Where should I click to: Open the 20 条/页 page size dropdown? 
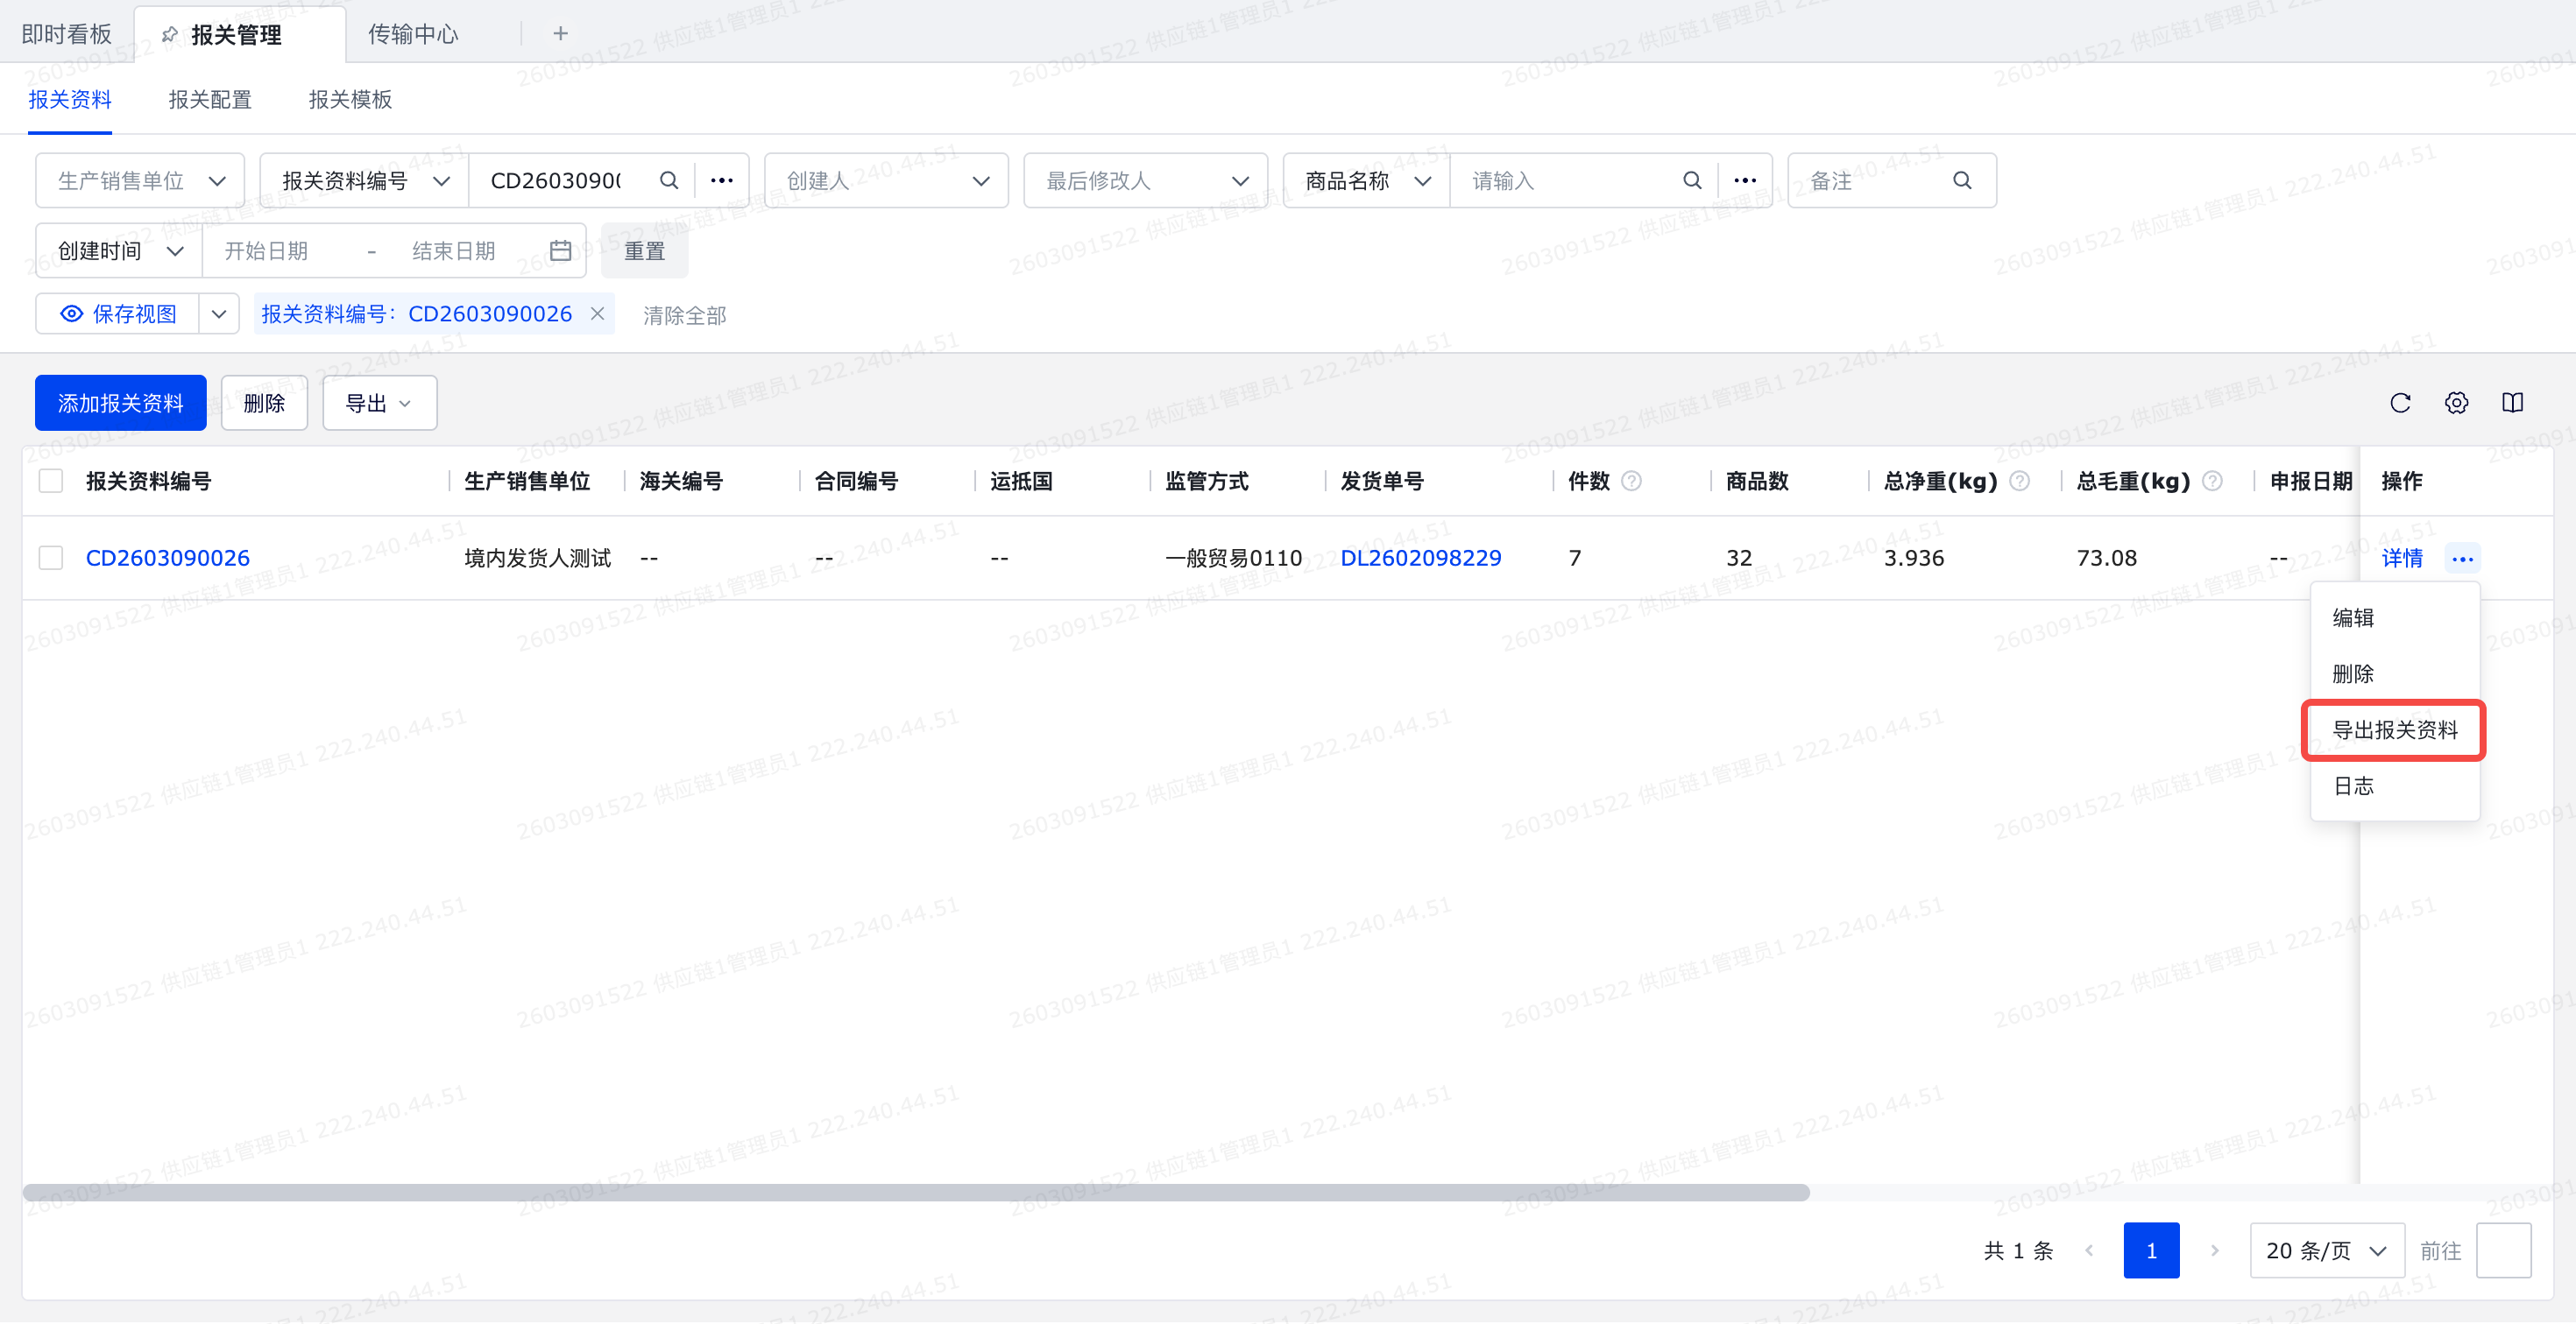point(2326,1250)
